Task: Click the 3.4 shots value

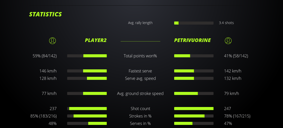Action: (x=226, y=23)
